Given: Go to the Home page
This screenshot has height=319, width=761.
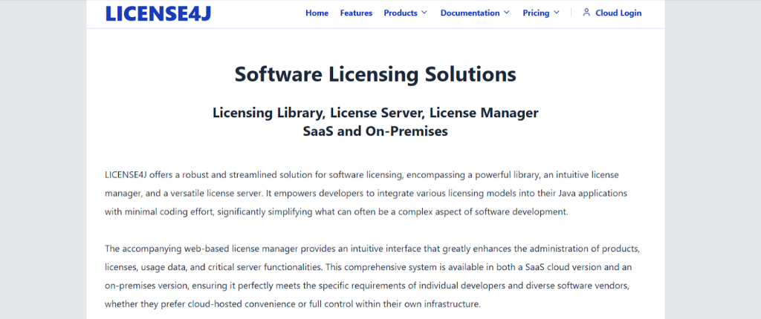Looking at the screenshot, I should pyautogui.click(x=317, y=13).
